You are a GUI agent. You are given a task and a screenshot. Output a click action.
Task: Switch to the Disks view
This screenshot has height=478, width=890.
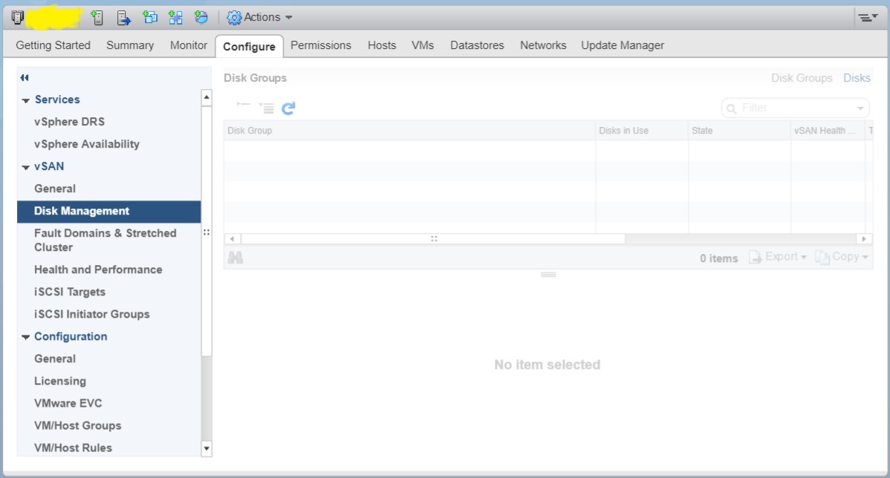coord(858,77)
